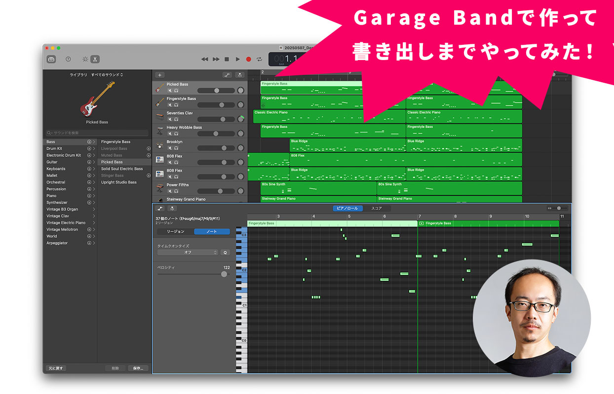This screenshot has width=614, height=394.
Task: Download the Liverpool Bass sound
Action: coord(149,149)
